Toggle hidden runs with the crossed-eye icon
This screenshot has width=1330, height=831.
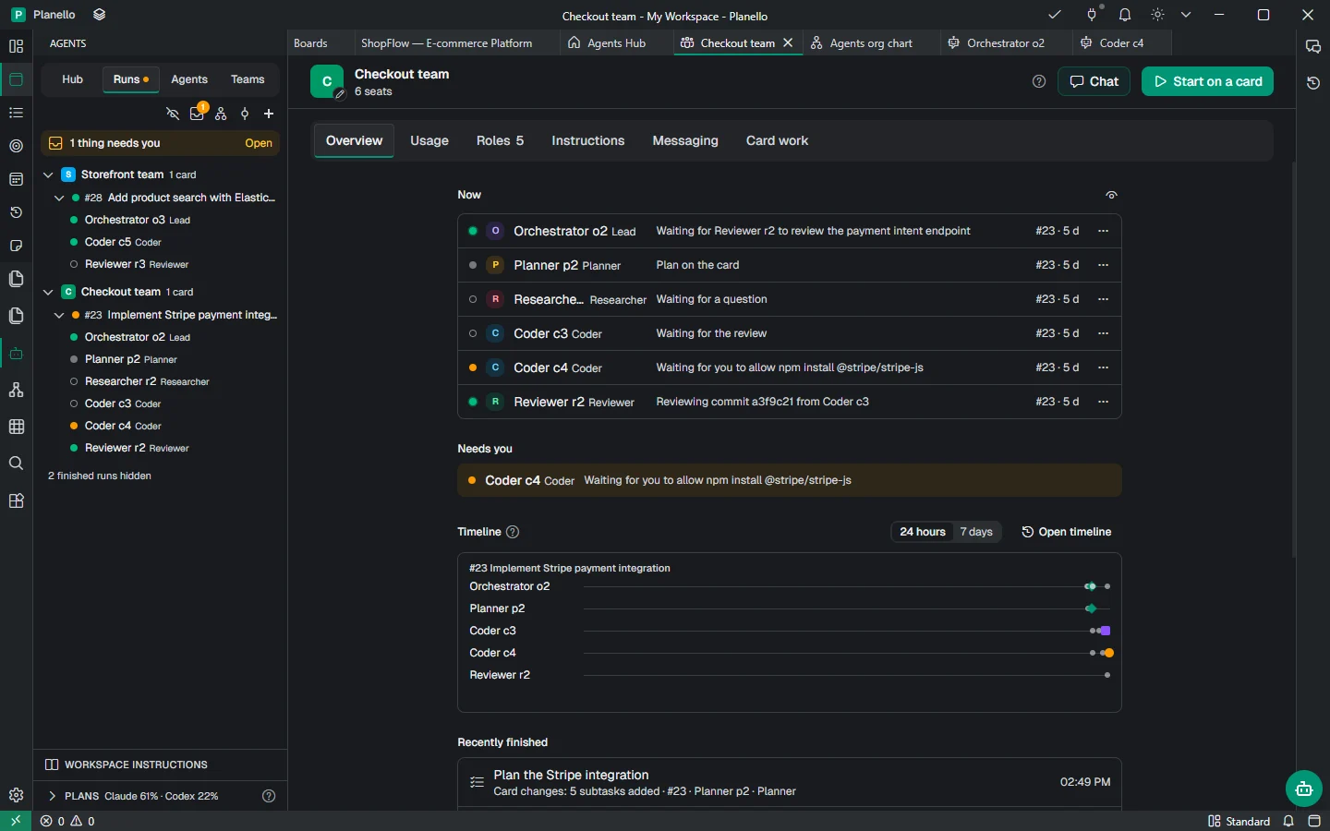pyautogui.click(x=173, y=114)
